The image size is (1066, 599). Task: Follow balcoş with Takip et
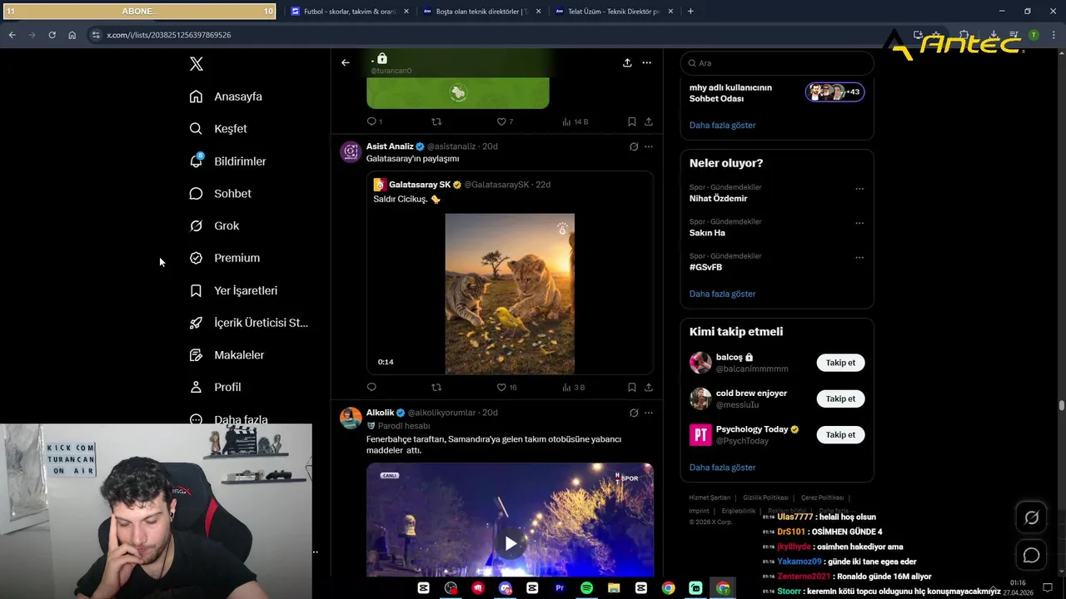click(840, 363)
